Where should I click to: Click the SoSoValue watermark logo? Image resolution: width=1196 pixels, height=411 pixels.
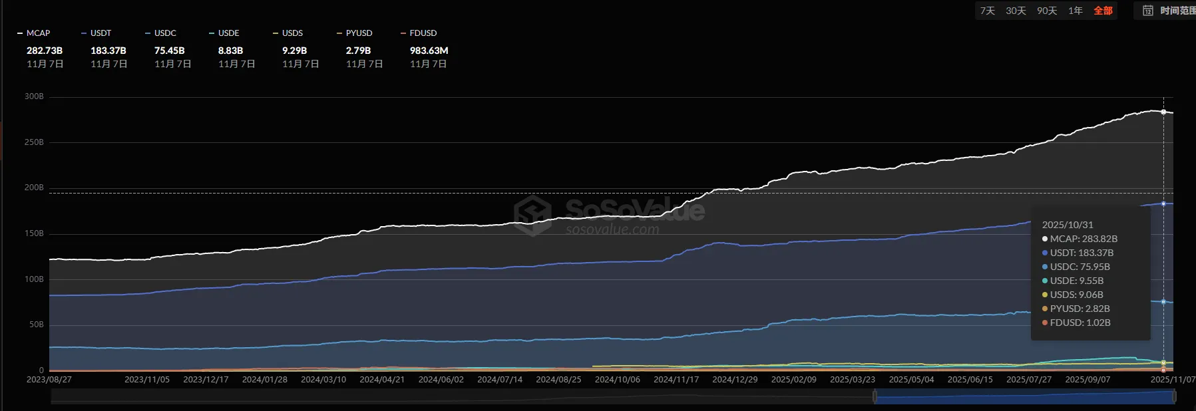tap(533, 215)
